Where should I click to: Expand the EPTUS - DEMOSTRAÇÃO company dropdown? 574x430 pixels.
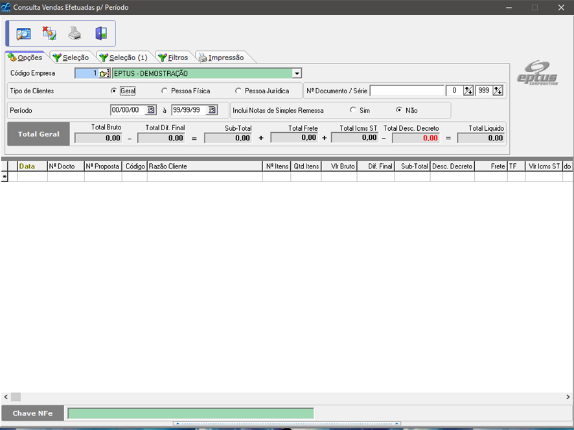297,74
